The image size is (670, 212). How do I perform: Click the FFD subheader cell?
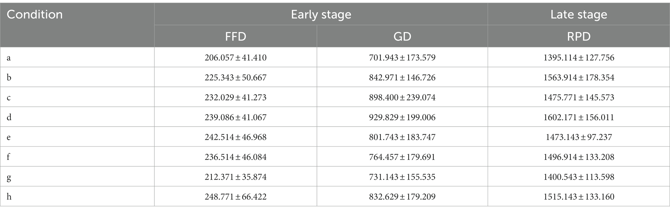[x=236, y=36]
